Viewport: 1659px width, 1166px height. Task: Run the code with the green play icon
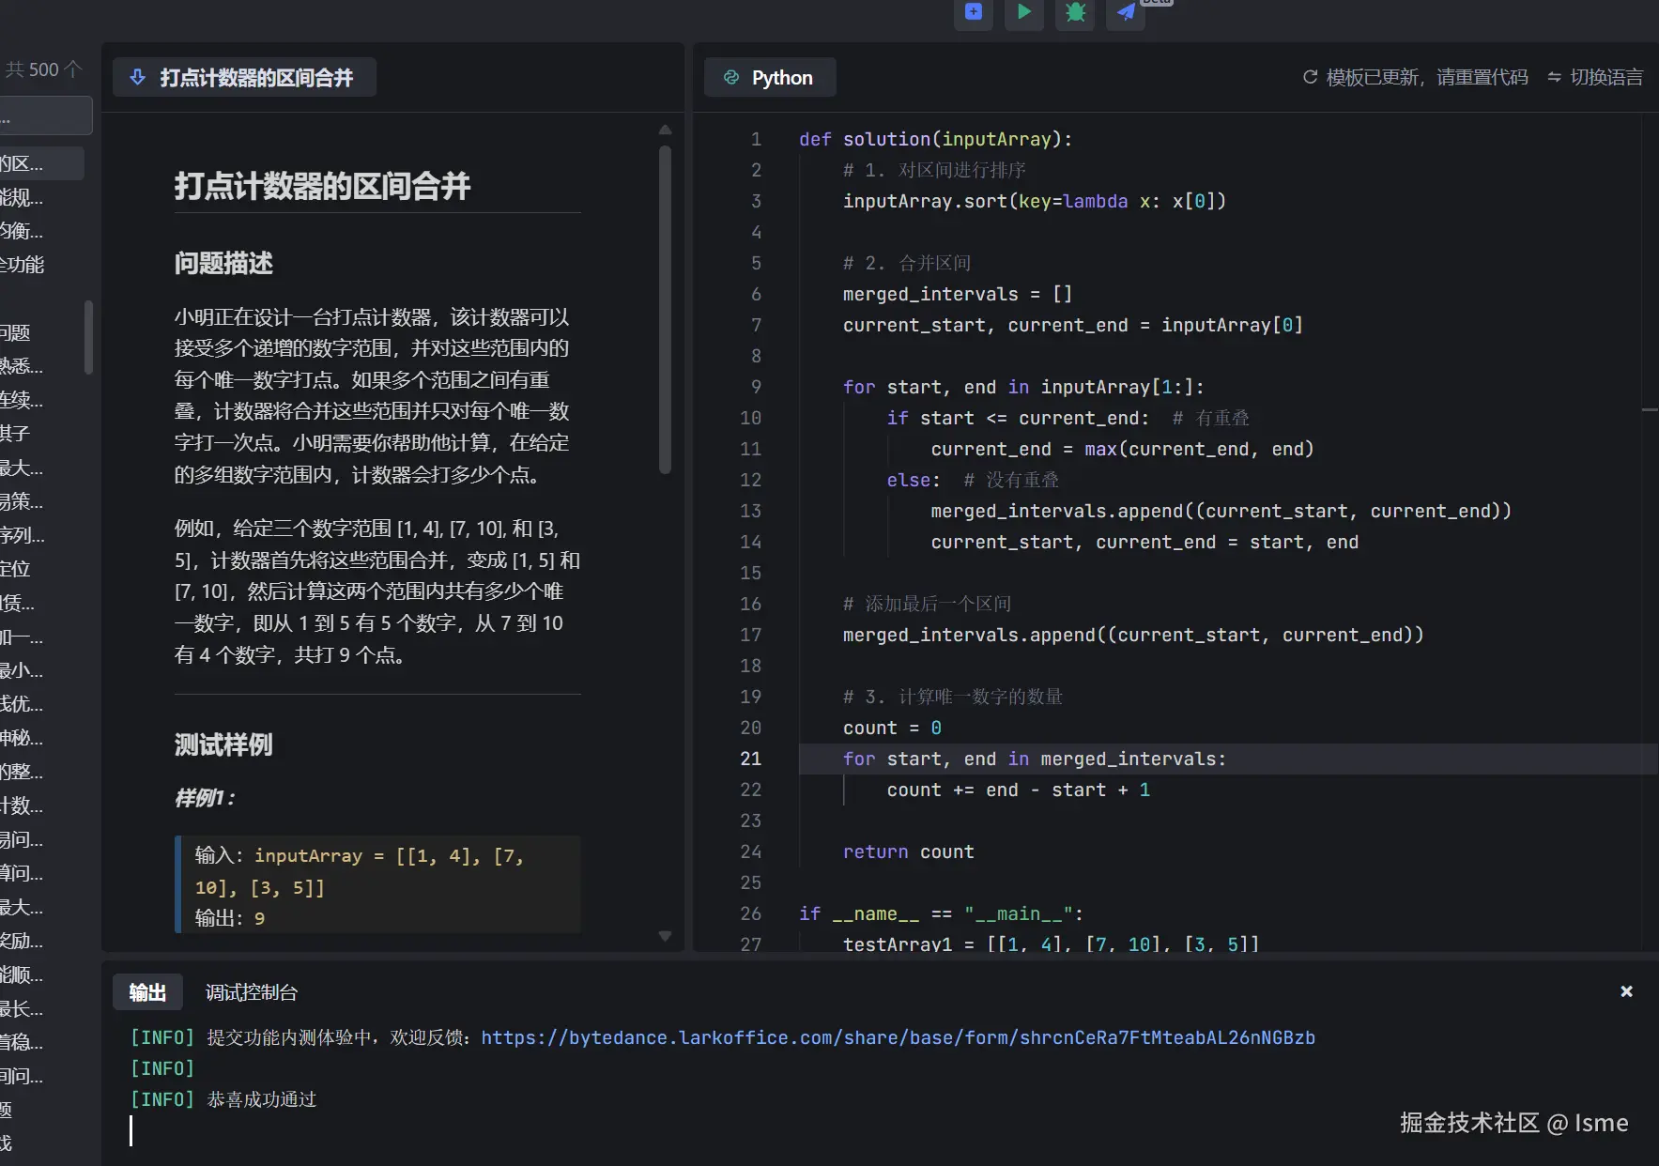tap(1024, 12)
